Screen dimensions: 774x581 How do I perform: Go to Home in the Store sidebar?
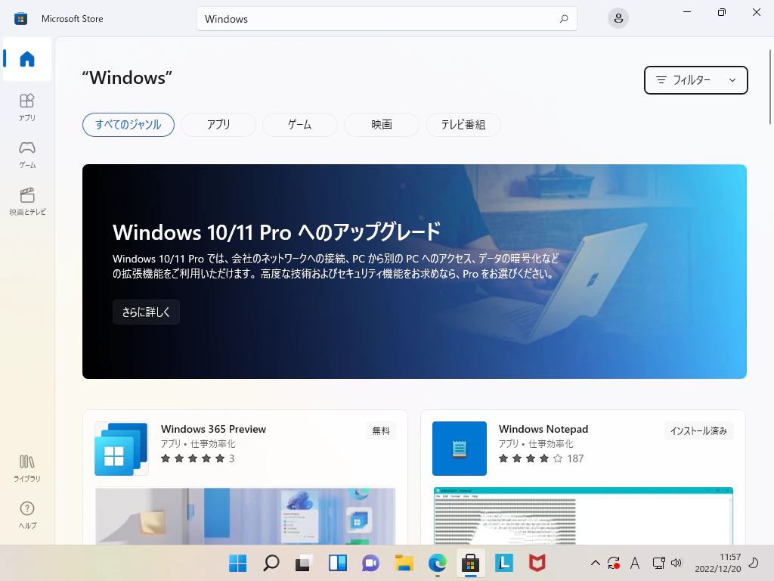click(x=27, y=59)
